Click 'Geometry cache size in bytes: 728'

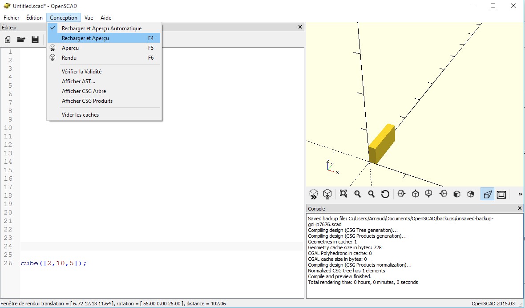(x=344, y=247)
